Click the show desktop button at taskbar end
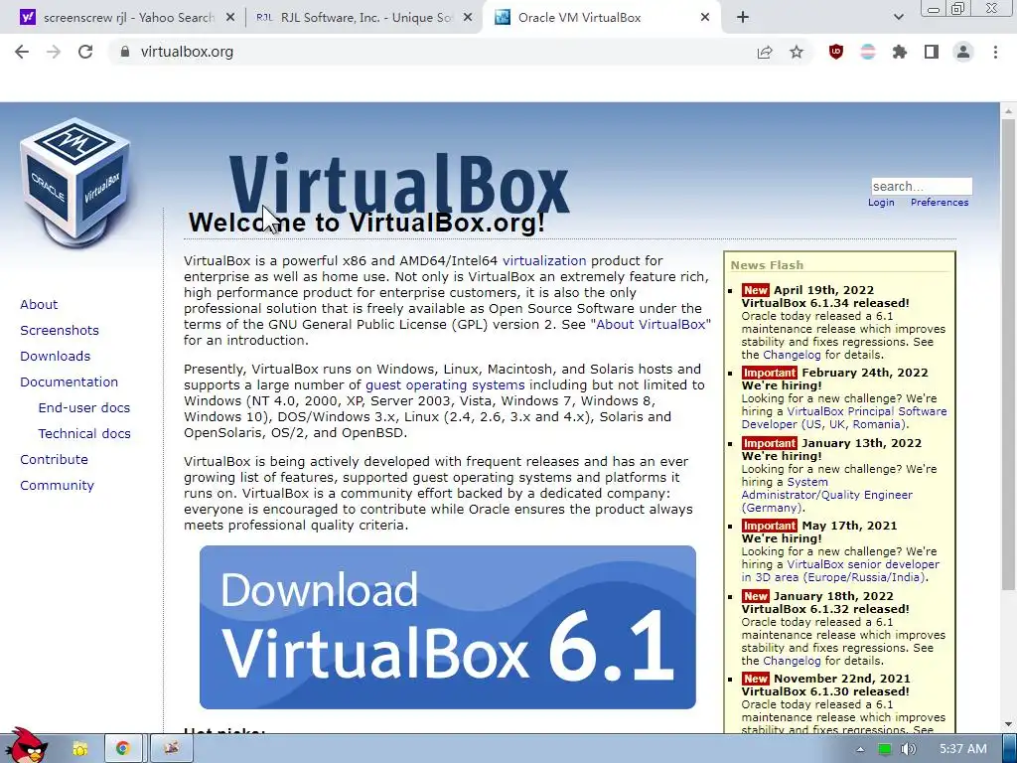1017x763 pixels. 1010,749
